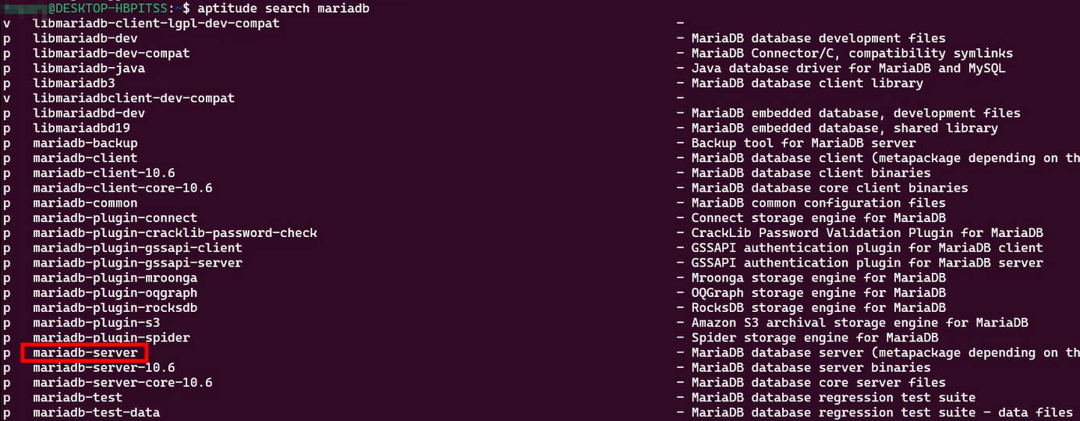Click the 'aptitude search mariadb' command text
This screenshot has height=421, width=1080.
click(284, 8)
